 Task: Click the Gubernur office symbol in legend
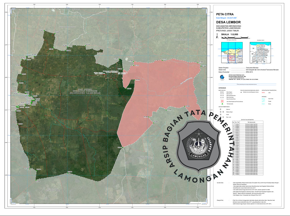pyautogui.click(x=221, y=109)
